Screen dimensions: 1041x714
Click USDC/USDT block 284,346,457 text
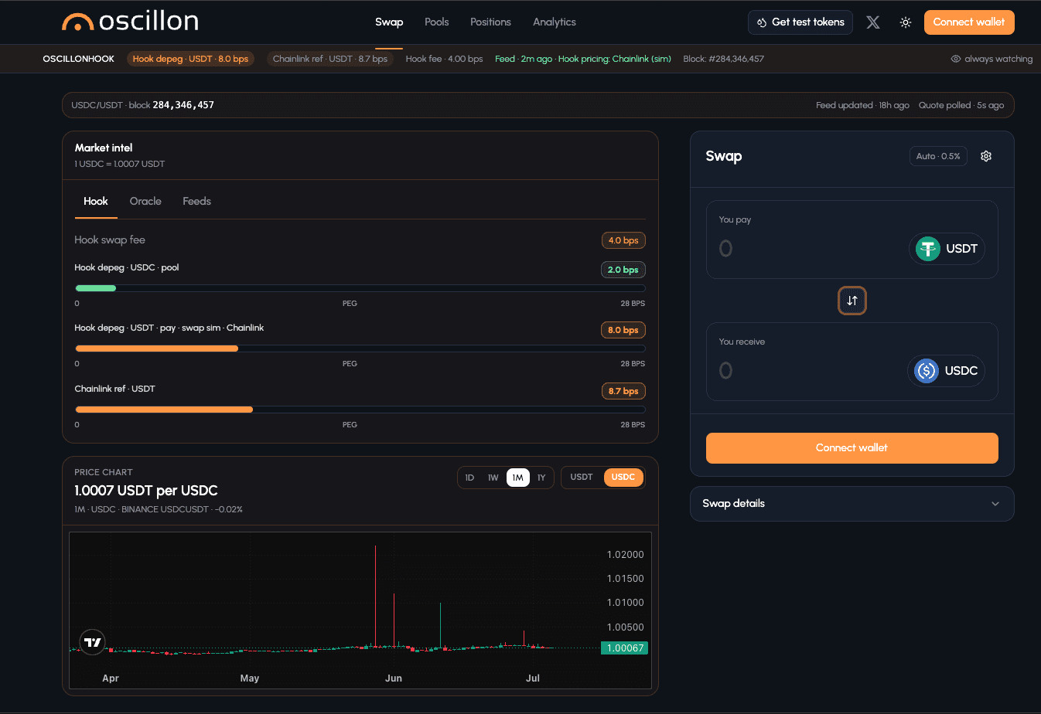[143, 105]
